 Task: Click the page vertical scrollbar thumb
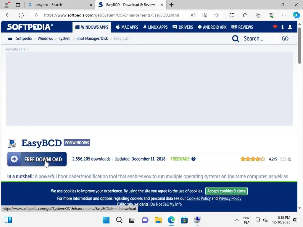[299, 46]
